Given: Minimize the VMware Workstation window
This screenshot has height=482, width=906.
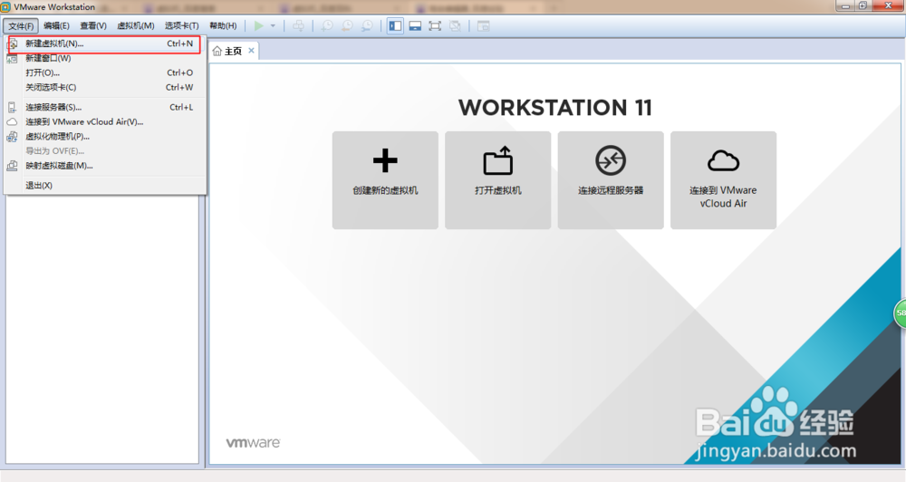Looking at the screenshot, I should pos(846,5).
